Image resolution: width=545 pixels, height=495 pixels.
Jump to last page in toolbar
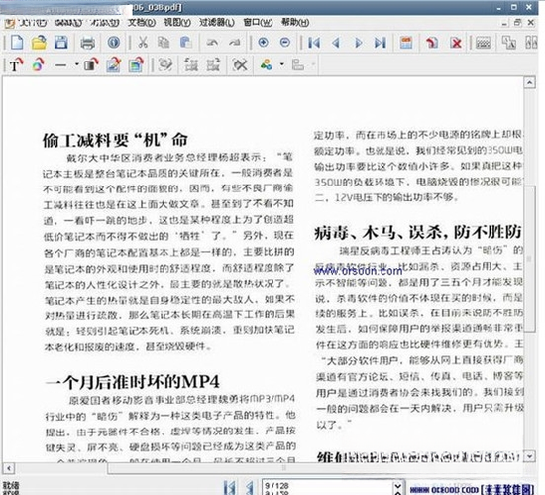pos(380,43)
